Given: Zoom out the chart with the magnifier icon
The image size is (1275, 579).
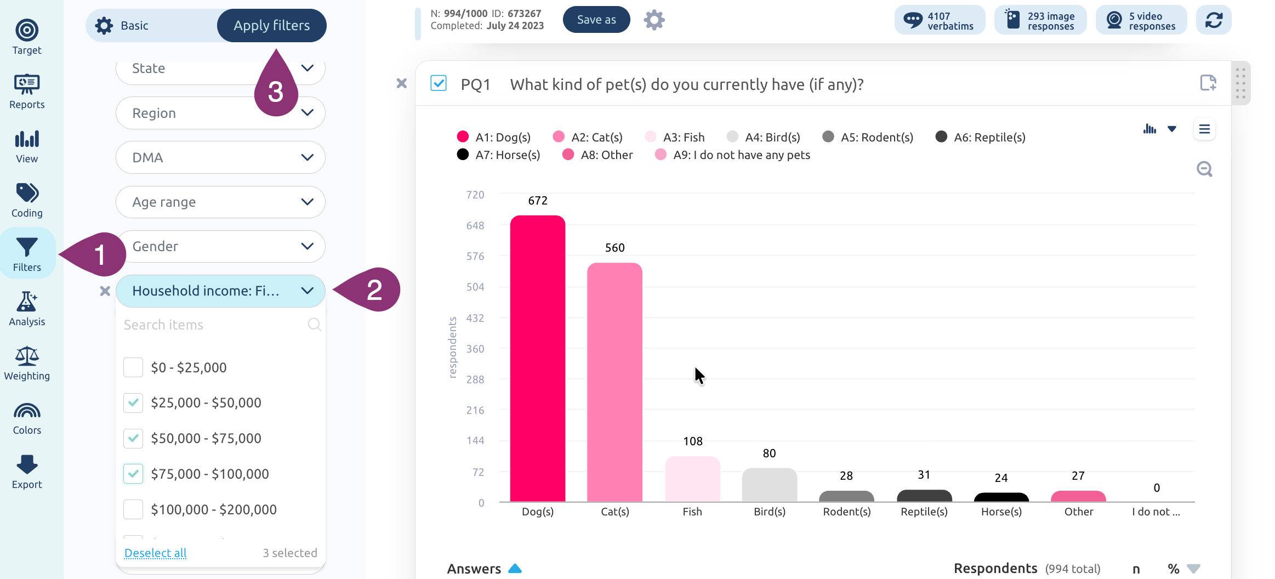Looking at the screenshot, I should pos(1204,169).
